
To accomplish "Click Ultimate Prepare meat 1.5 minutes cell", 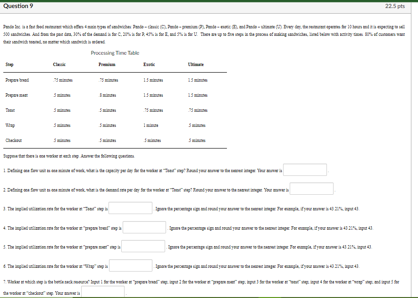I will coord(198,95).
